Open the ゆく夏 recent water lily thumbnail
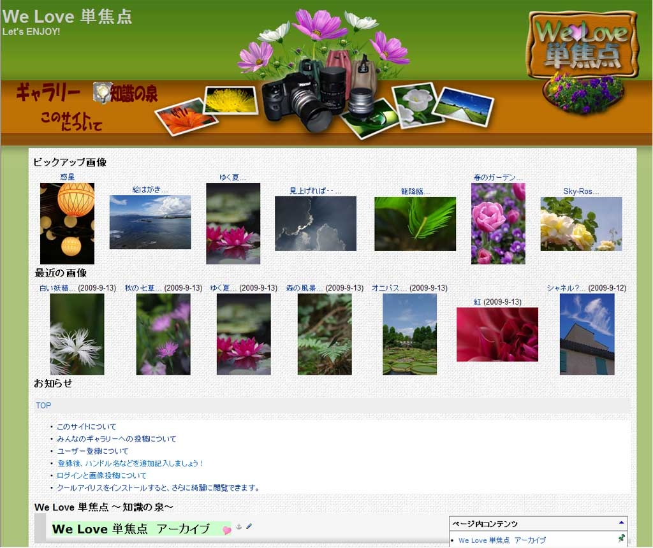 point(244,334)
